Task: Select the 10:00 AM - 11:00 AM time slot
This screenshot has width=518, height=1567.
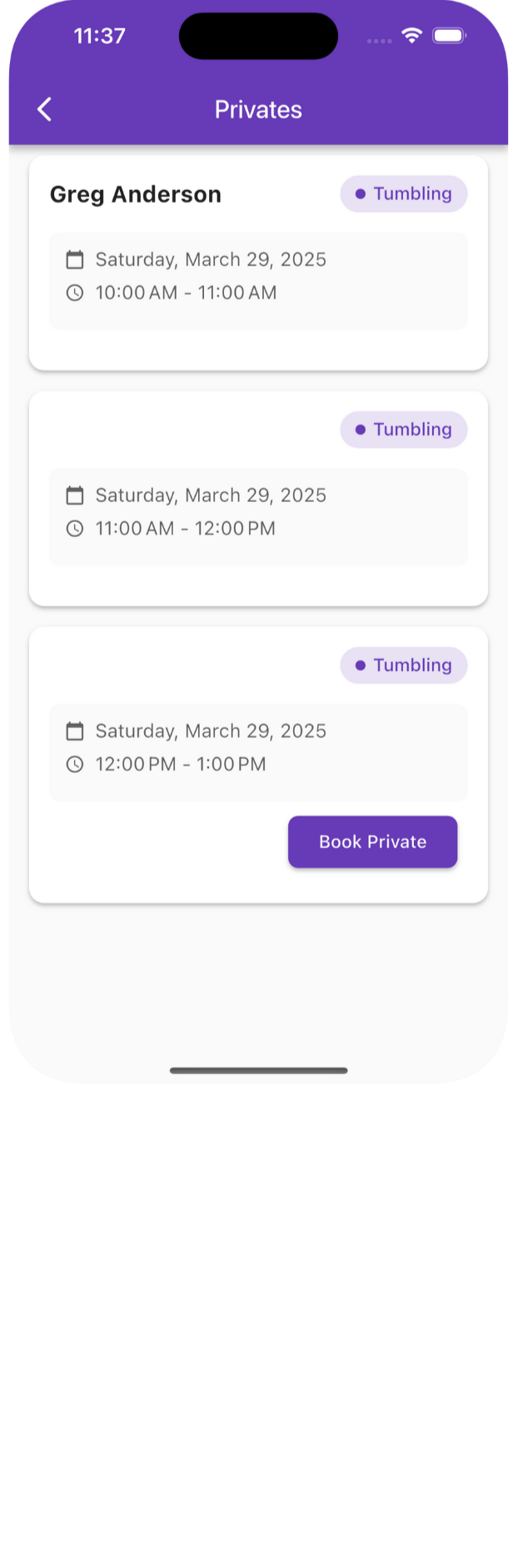Action: (x=186, y=293)
